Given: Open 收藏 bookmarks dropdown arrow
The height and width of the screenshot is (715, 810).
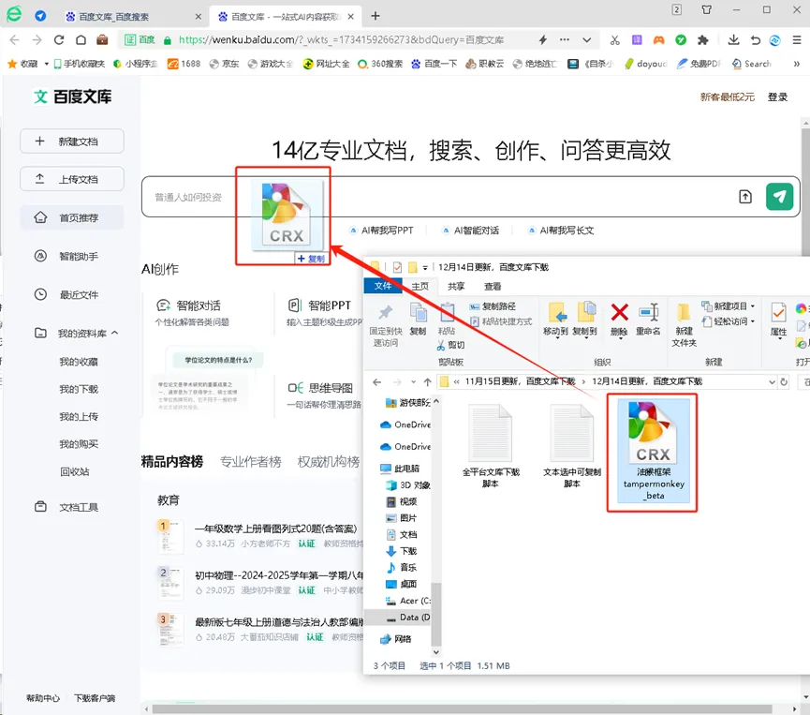Looking at the screenshot, I should click(x=47, y=64).
